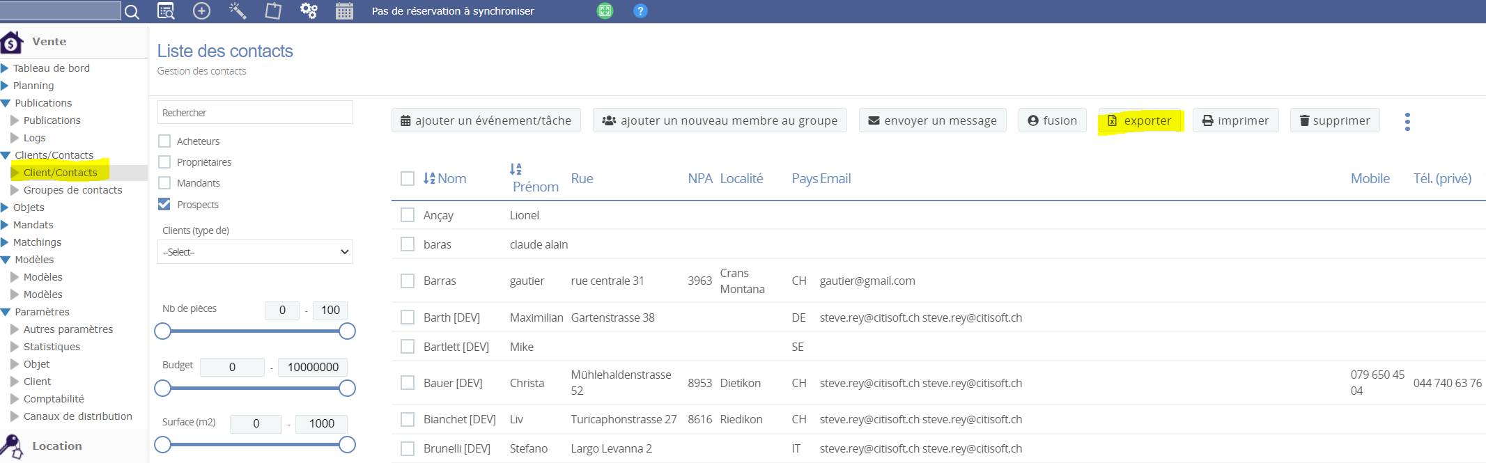Open the advanced search list icon

tap(166, 11)
